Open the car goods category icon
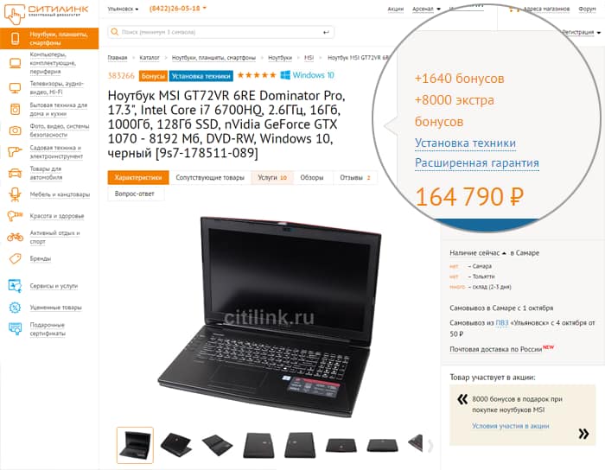The height and width of the screenshot is (470, 605). pos(15,173)
